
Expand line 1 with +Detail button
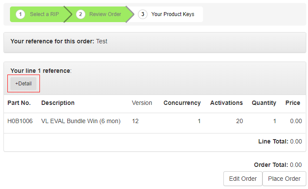pyautogui.click(x=23, y=84)
